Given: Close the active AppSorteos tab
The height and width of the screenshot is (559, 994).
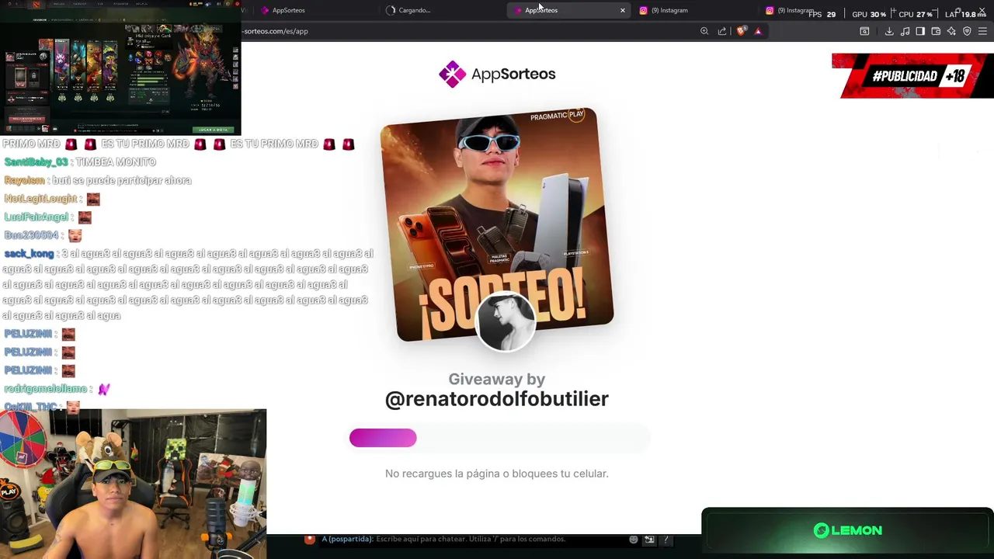Looking at the screenshot, I should coord(622,10).
